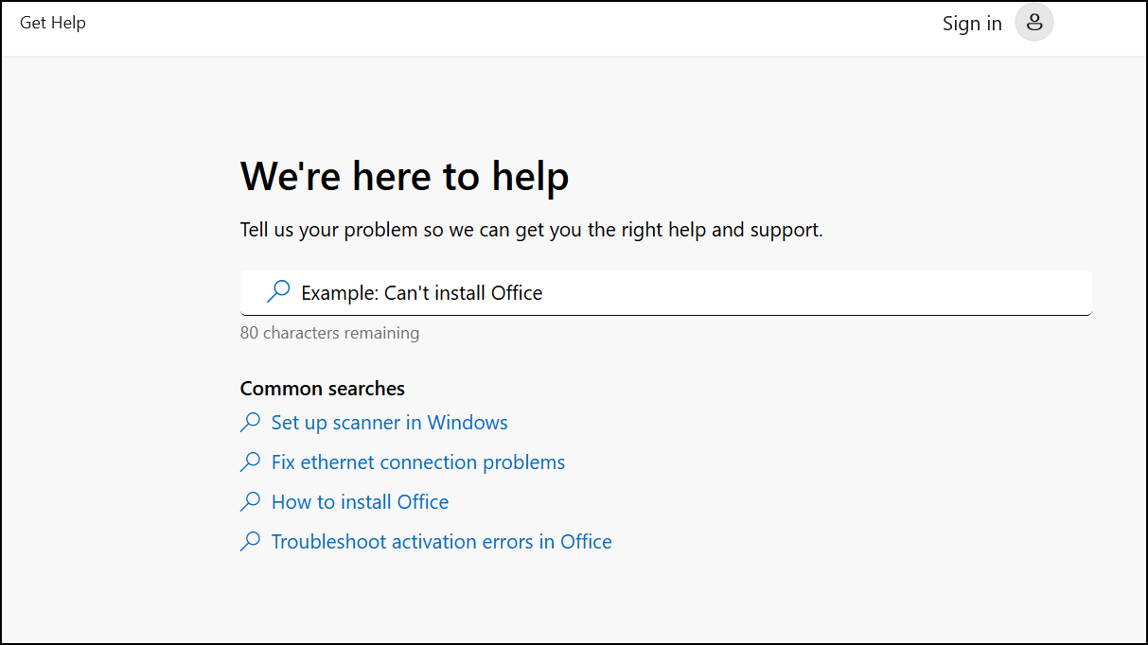The image size is (1148, 645).
Task: Open the profile avatar icon
Action: tap(1033, 23)
